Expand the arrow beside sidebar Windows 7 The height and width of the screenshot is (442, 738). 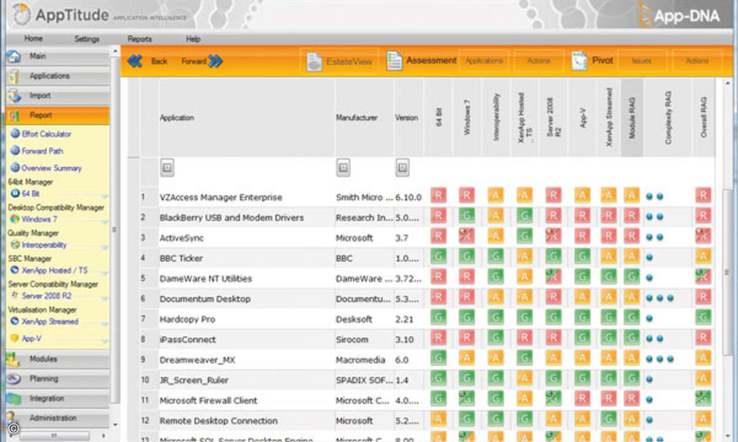point(105,222)
